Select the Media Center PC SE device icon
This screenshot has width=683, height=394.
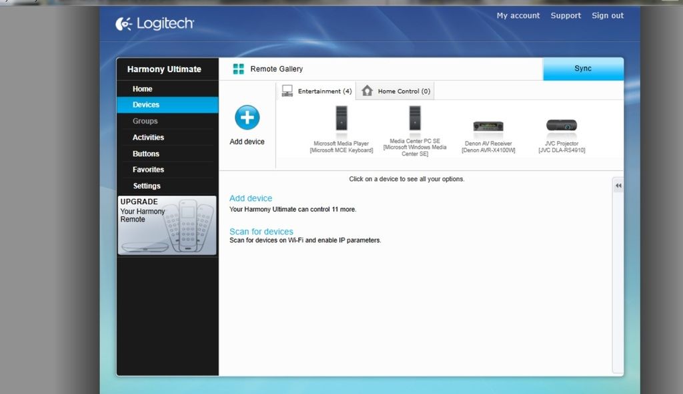click(x=415, y=118)
